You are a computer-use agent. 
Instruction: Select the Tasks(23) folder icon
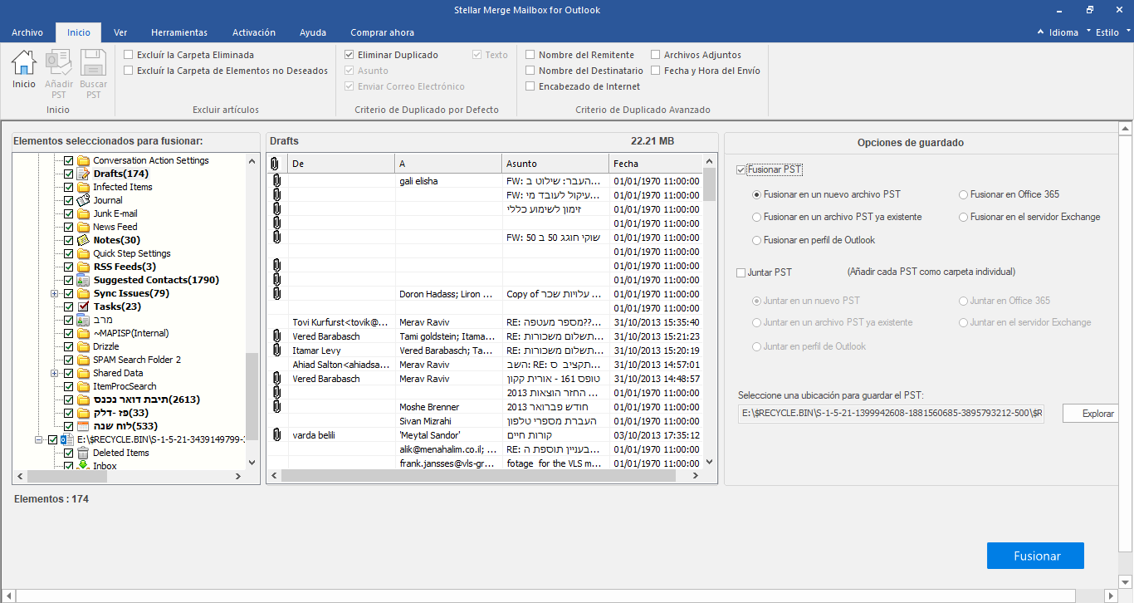pos(83,306)
